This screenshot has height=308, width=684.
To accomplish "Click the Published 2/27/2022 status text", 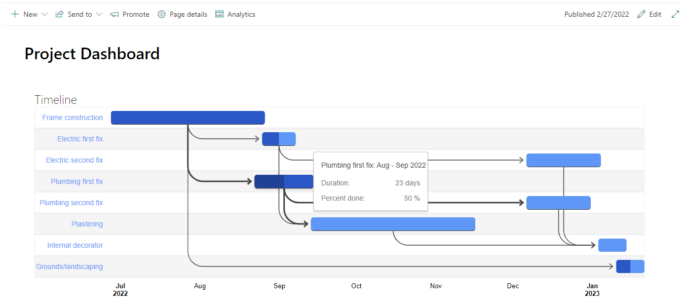I will click(596, 14).
